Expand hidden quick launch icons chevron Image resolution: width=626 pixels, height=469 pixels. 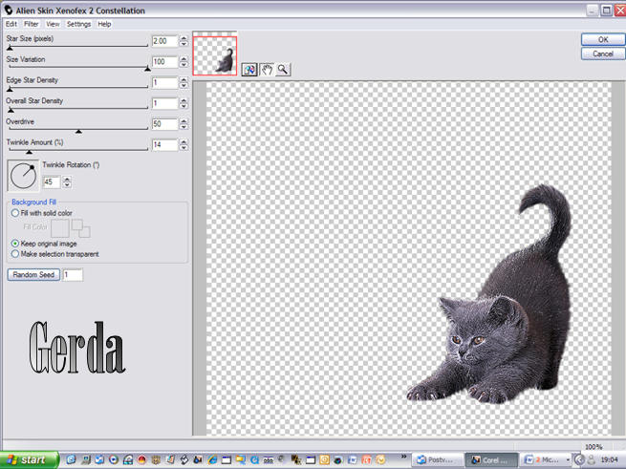click(x=403, y=457)
